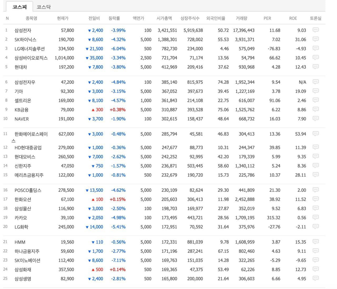Open discussion room icon for LG화학
Screen dimensions: 337x289
(x=315, y=226)
